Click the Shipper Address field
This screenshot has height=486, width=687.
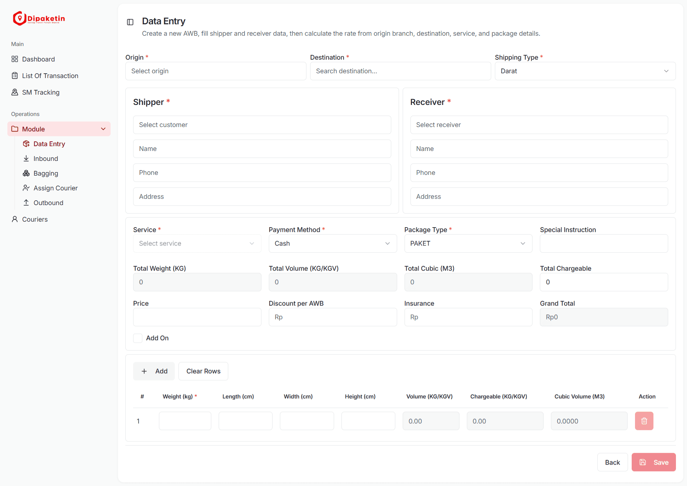click(x=262, y=197)
